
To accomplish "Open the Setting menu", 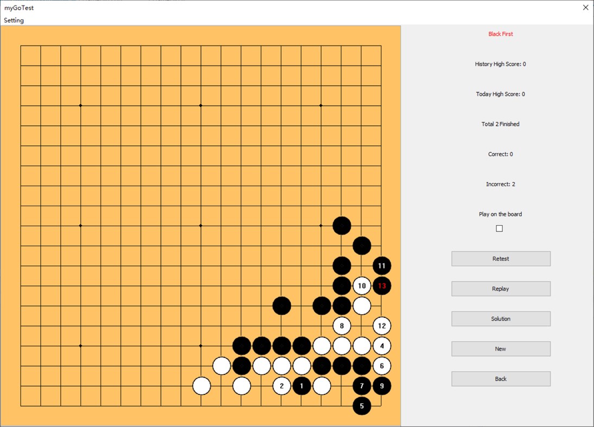I will (14, 20).
